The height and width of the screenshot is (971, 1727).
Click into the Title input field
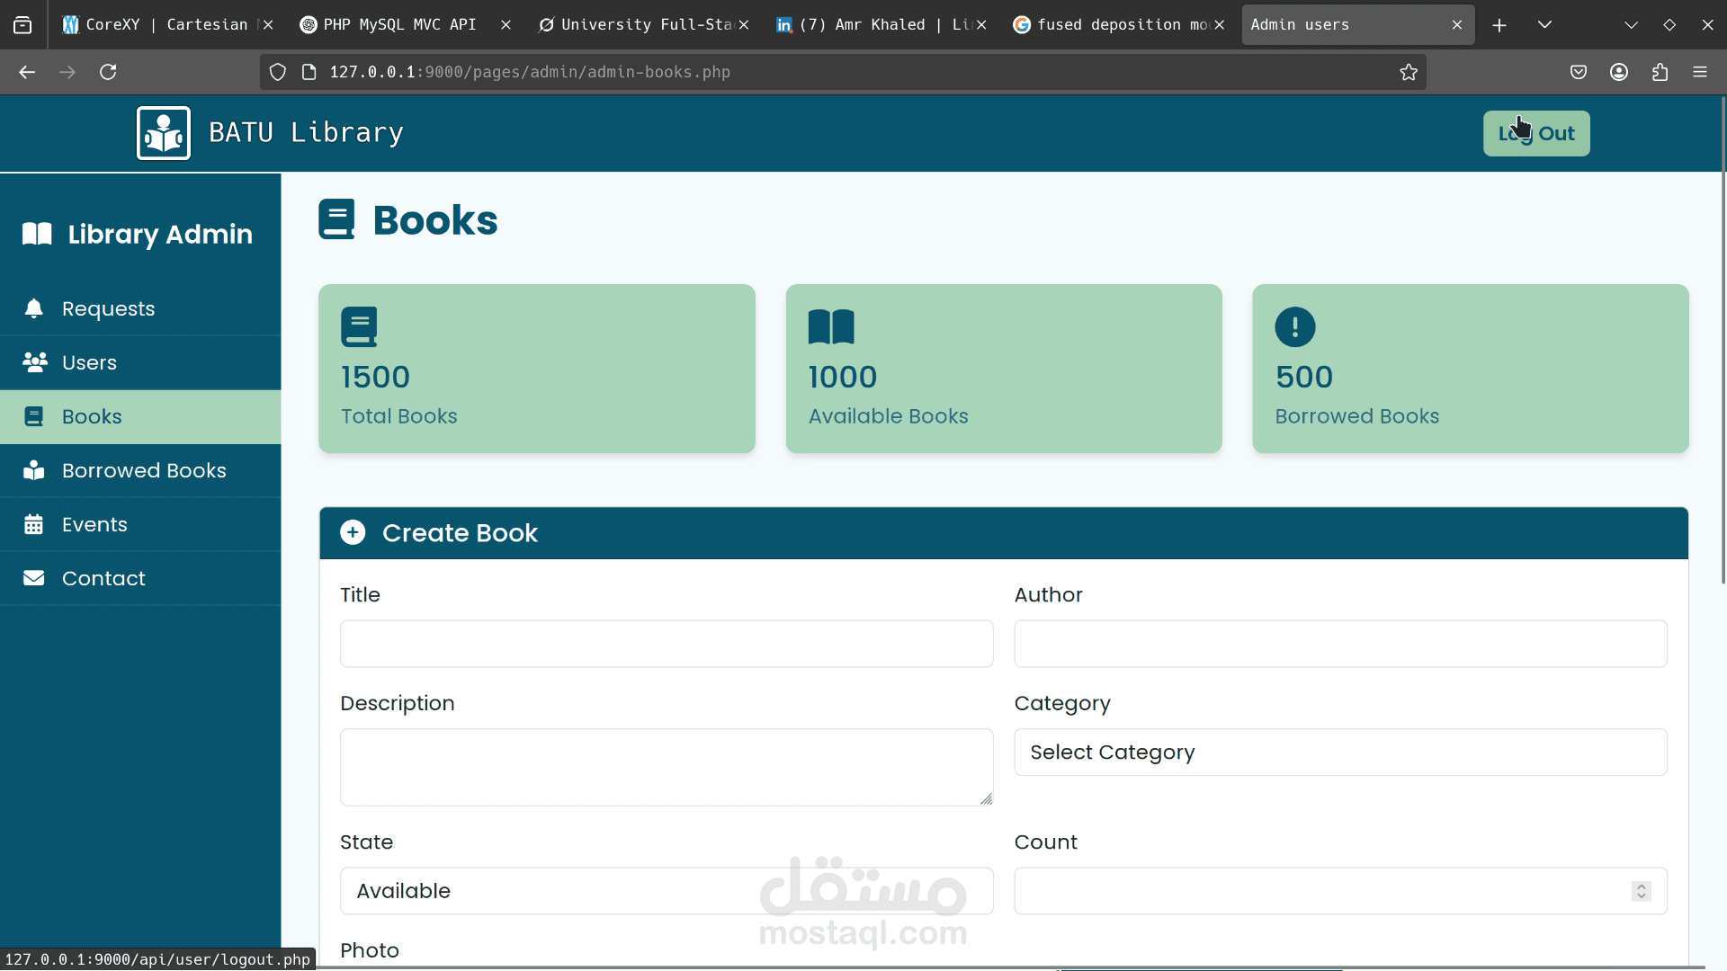(x=666, y=644)
